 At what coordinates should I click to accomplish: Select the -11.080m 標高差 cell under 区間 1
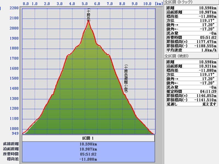(88, 159)
